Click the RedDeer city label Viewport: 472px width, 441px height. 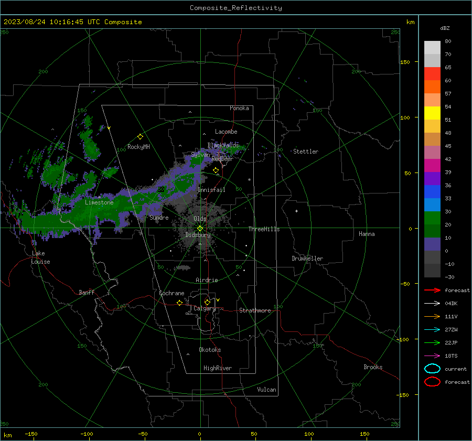[222, 159]
